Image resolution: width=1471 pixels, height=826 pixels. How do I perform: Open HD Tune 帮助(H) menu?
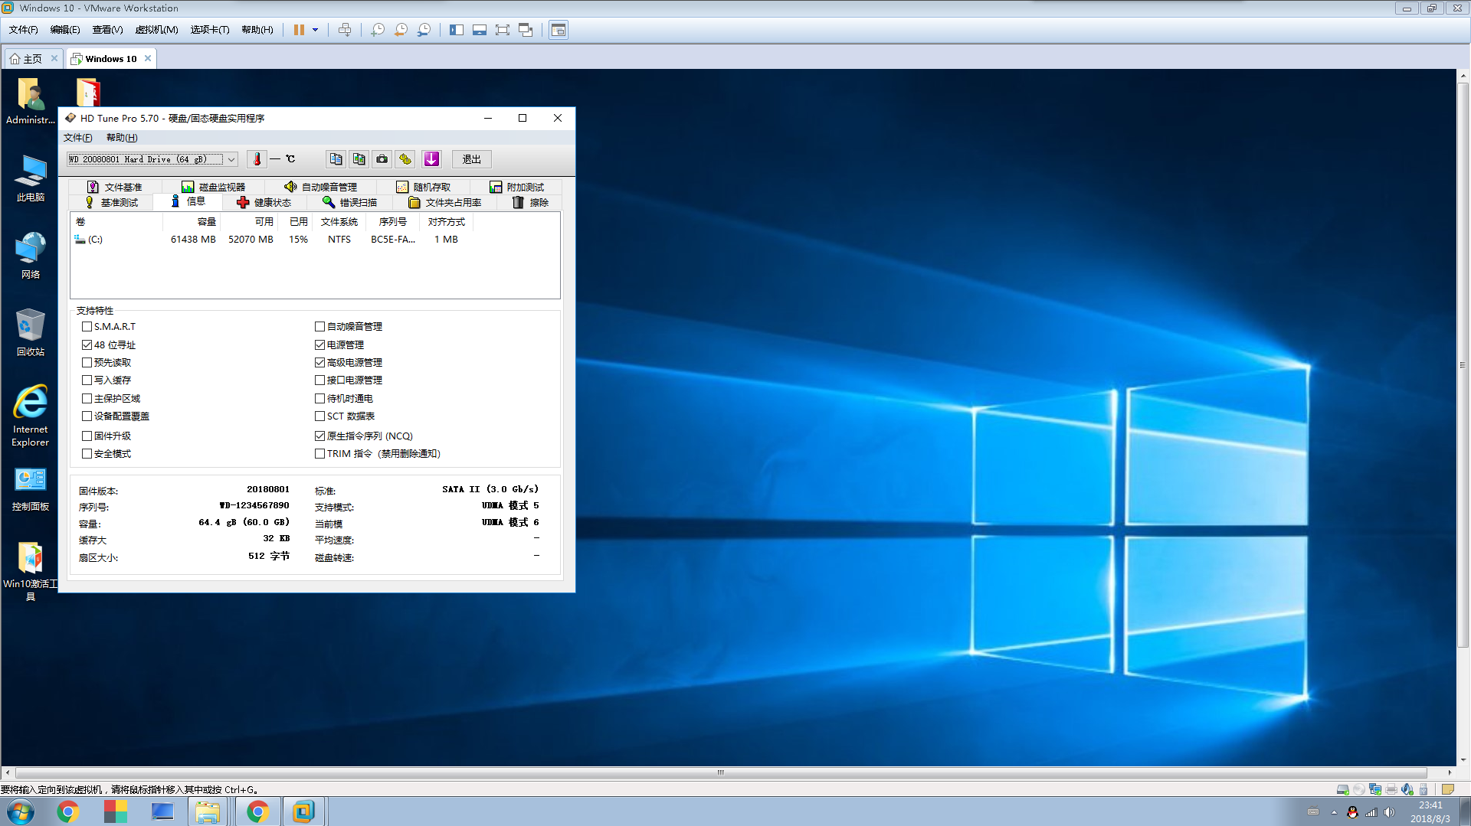[x=122, y=138]
